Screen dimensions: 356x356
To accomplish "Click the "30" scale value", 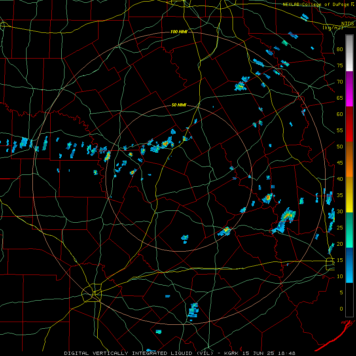I will (x=340, y=211).
